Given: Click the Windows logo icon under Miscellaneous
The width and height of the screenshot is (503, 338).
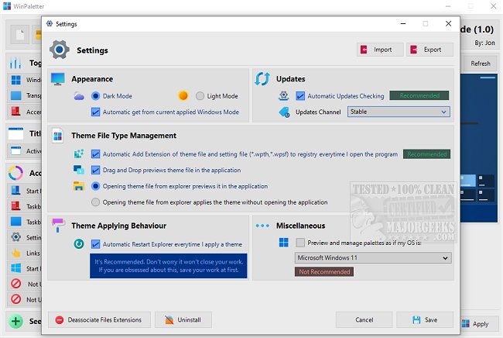Looking at the screenshot, I should point(283,242).
